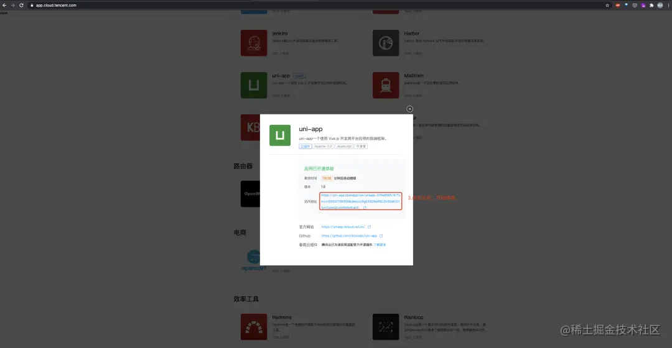Open the OpenWrt app icon behind dialog
Viewport: 672px width, 348px height.
click(x=250, y=194)
